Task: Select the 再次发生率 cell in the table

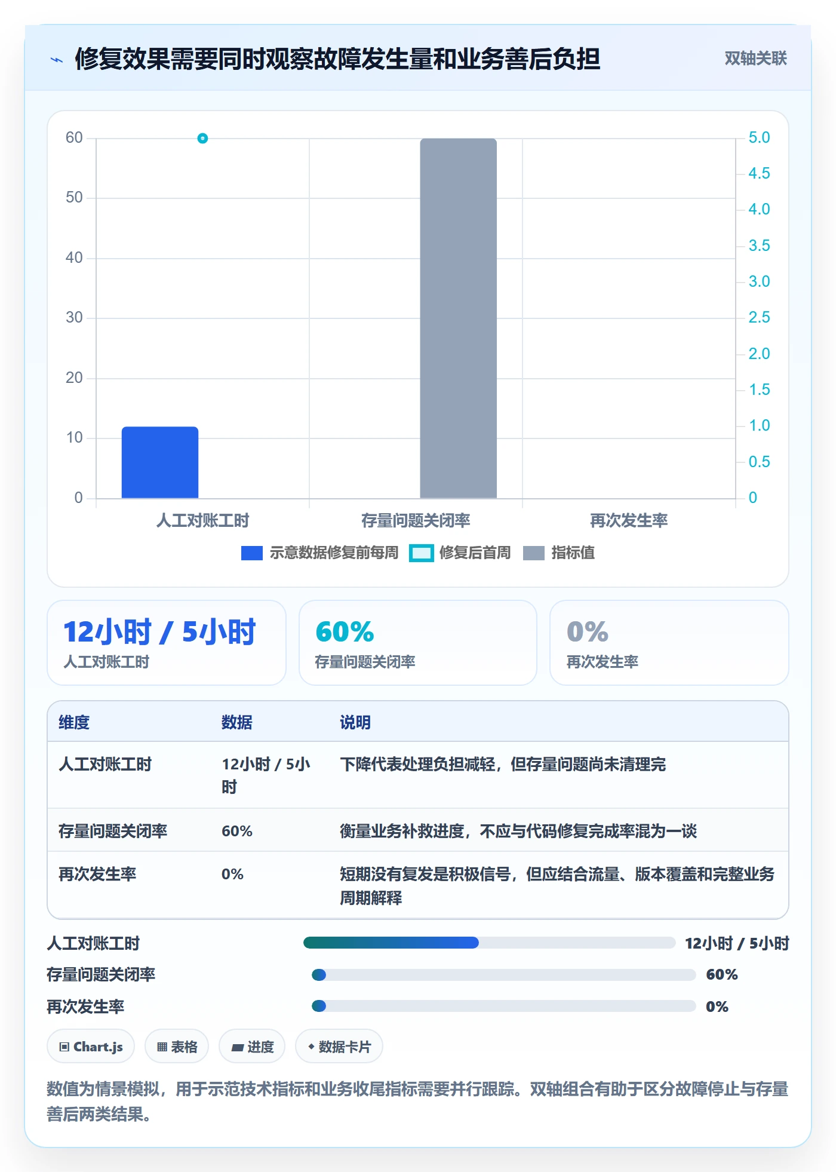Action: (97, 874)
